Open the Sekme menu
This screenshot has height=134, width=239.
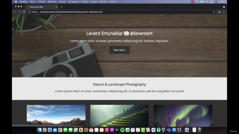pyautogui.click(x=94, y=1)
